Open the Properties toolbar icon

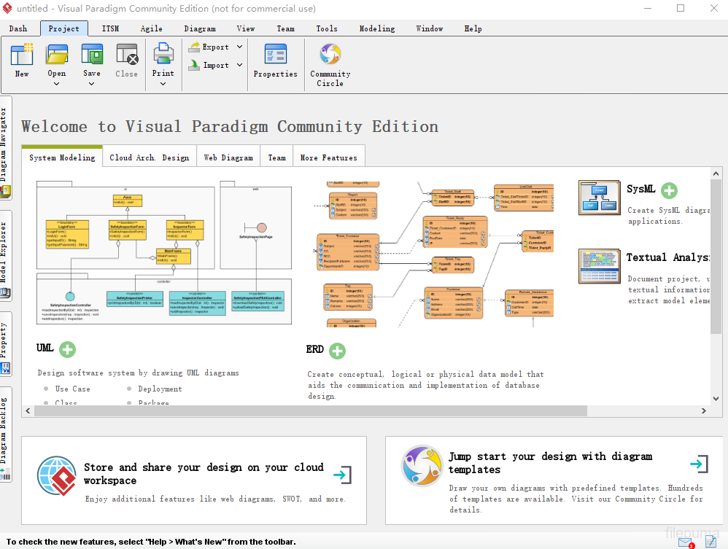[275, 55]
